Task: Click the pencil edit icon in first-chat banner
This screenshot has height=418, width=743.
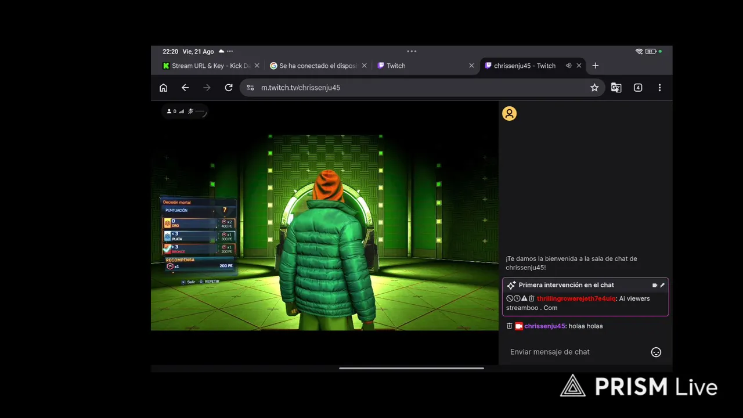Action: coord(662,285)
